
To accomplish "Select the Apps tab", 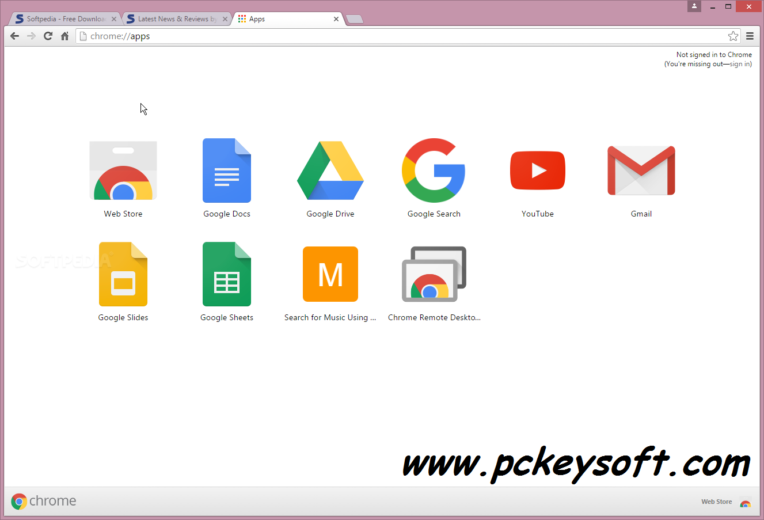I will click(288, 19).
